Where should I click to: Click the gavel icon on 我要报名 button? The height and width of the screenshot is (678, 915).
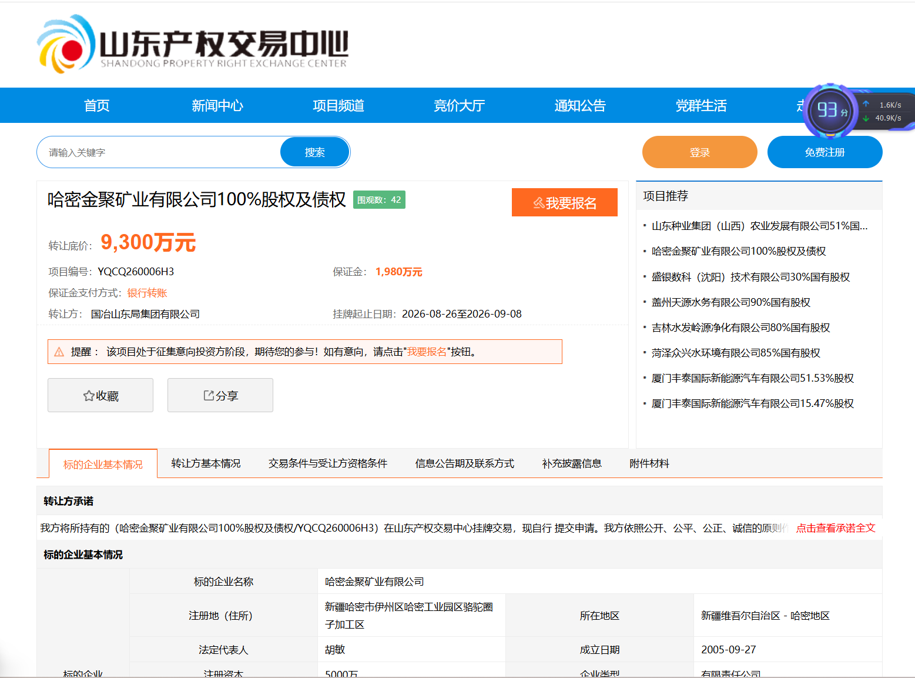pyautogui.click(x=538, y=203)
